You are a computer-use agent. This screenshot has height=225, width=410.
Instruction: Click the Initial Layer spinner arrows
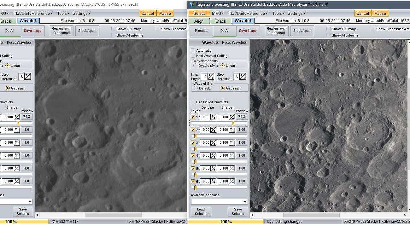tap(211, 77)
